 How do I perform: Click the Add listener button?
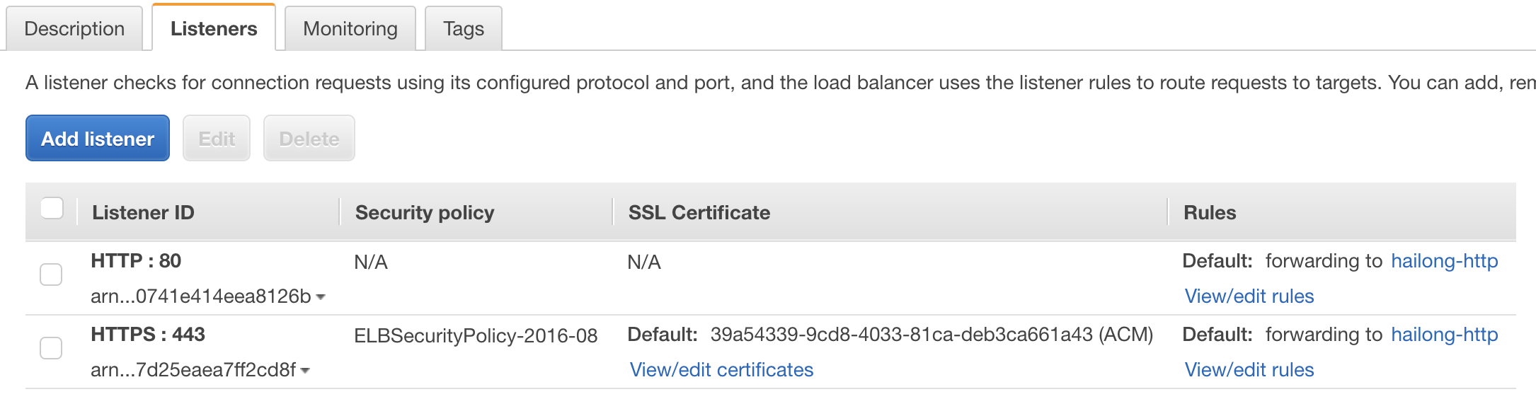tap(98, 139)
